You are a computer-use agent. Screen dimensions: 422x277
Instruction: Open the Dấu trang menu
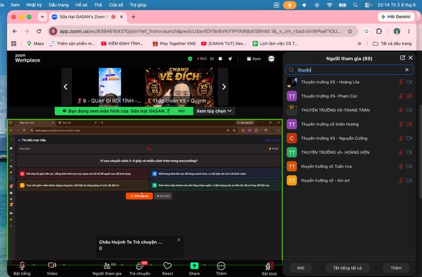(x=59, y=5)
